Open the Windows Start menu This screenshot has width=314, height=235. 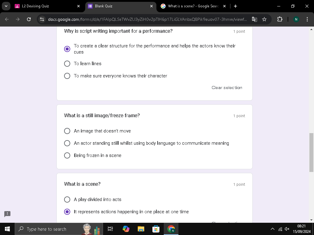[7, 229]
